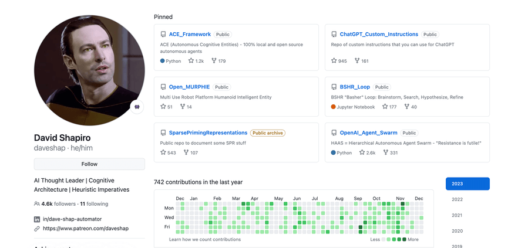The width and height of the screenshot is (528, 248).
Task: Click the Jupyter Notebook language label
Action: point(356,107)
